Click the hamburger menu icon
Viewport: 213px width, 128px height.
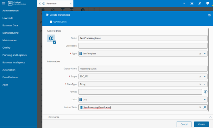pyautogui.click(x=3, y=3)
